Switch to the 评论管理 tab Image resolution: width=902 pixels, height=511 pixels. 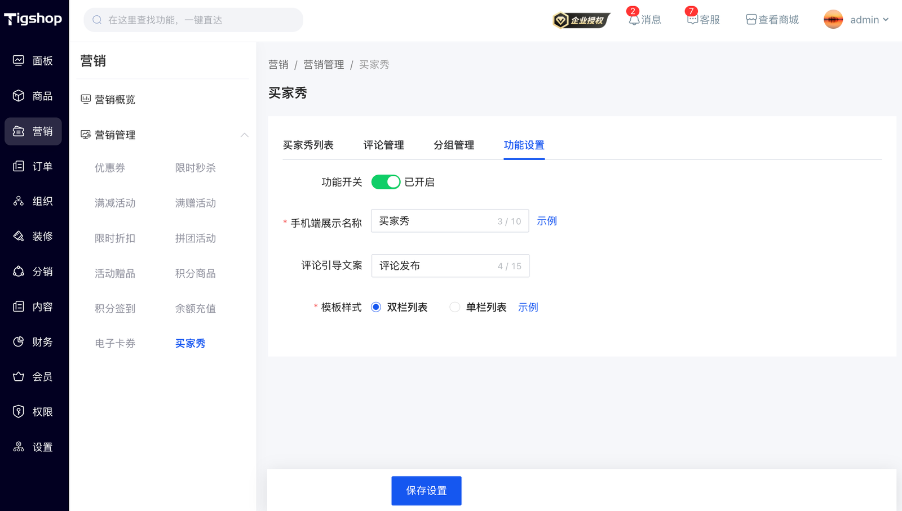(383, 145)
